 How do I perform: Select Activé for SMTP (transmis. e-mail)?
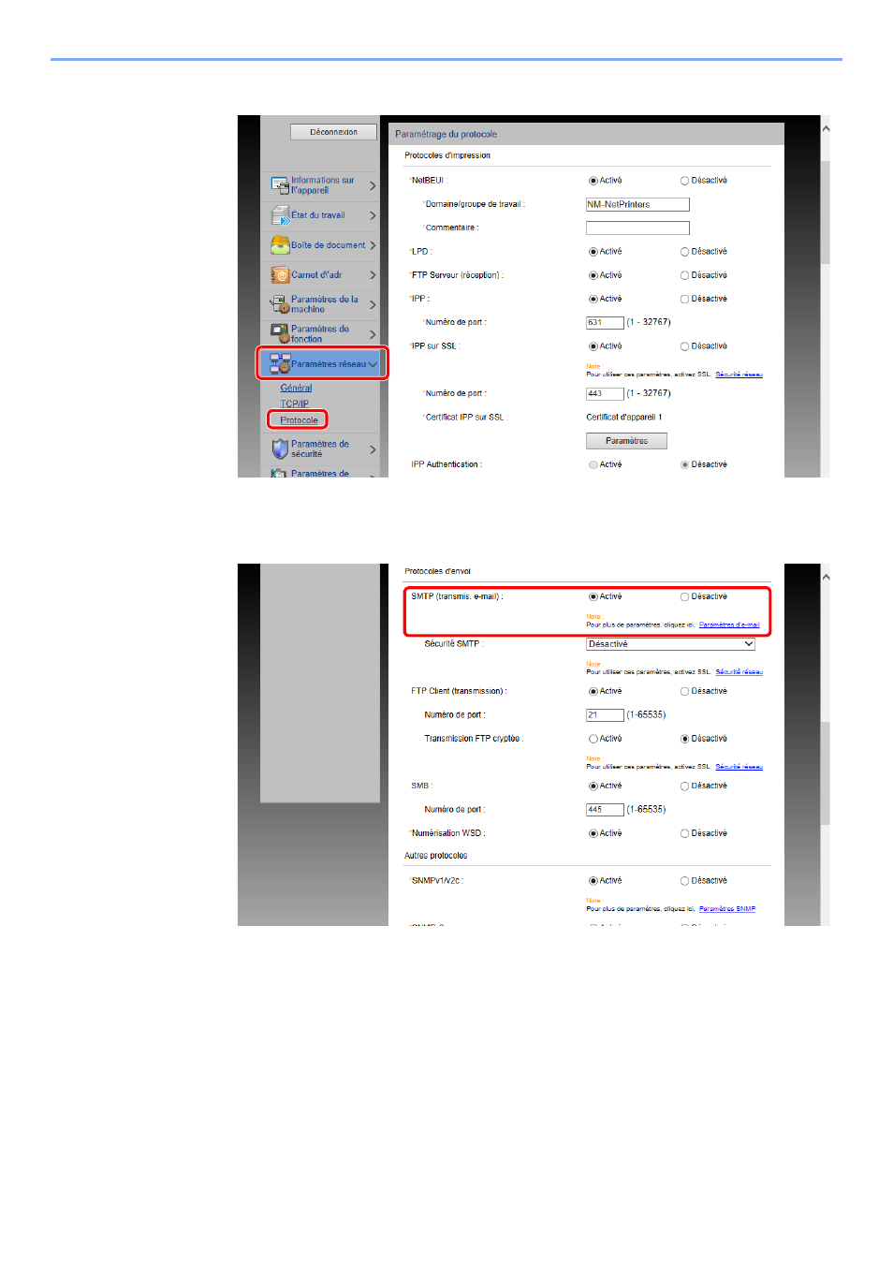[x=593, y=596]
